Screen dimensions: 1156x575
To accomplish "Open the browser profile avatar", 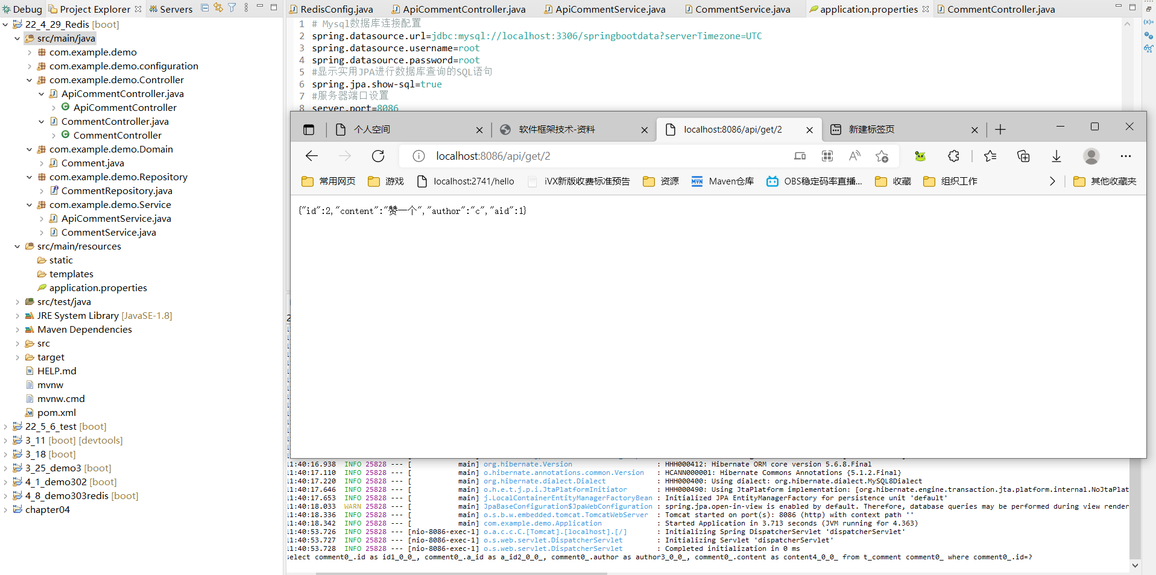I will pos(1091,156).
